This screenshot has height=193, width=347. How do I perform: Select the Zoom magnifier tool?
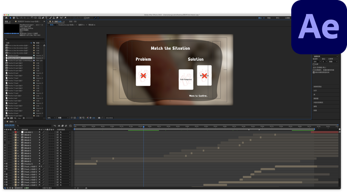[17, 18]
